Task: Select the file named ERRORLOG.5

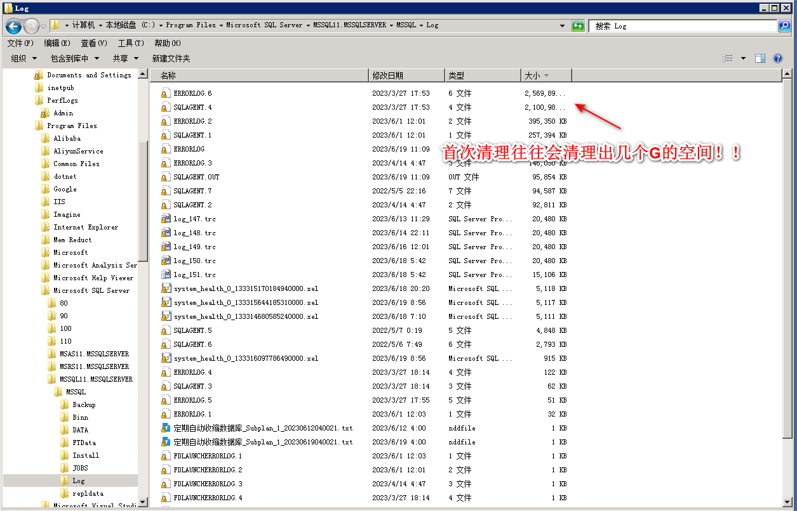Action: pyautogui.click(x=193, y=400)
